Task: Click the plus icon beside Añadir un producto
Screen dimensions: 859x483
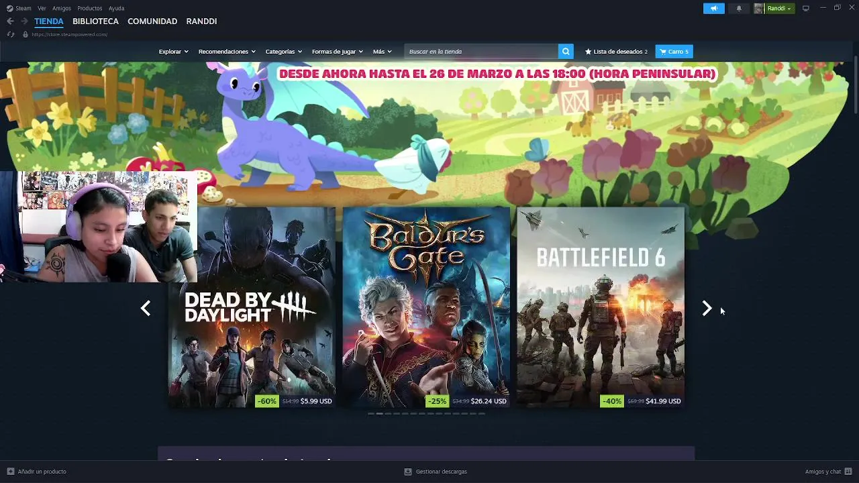Action: (x=10, y=472)
